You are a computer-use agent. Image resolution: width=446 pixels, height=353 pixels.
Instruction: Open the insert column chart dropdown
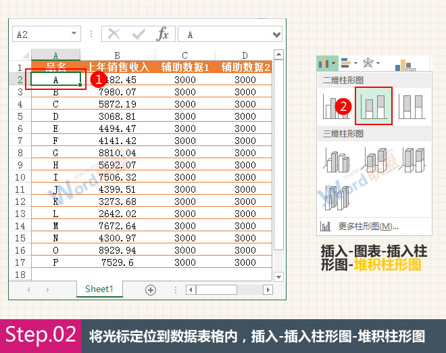(x=328, y=64)
